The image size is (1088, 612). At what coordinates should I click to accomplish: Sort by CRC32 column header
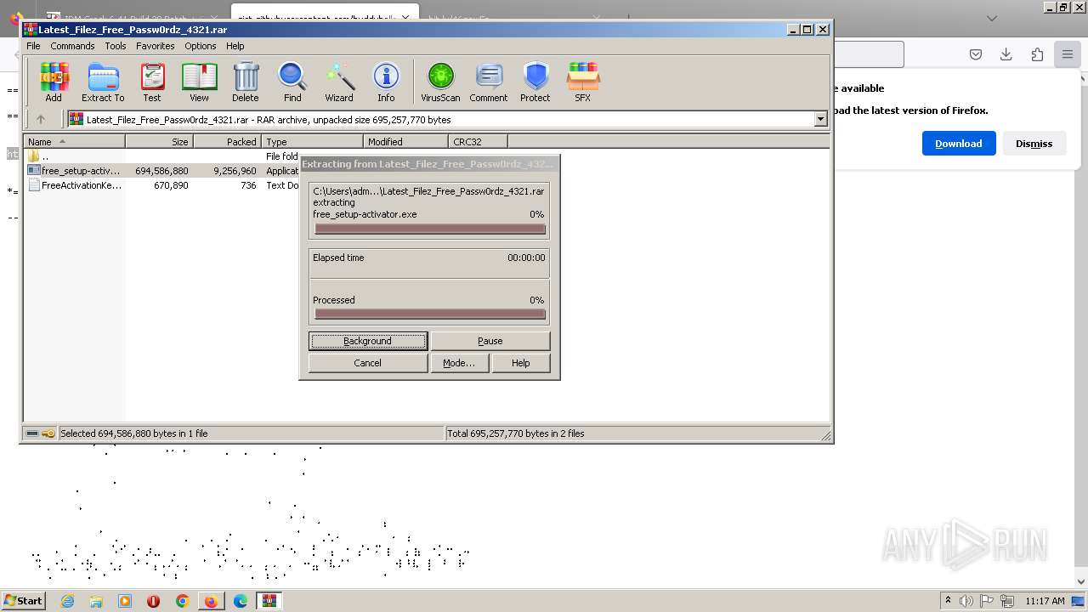pos(478,142)
